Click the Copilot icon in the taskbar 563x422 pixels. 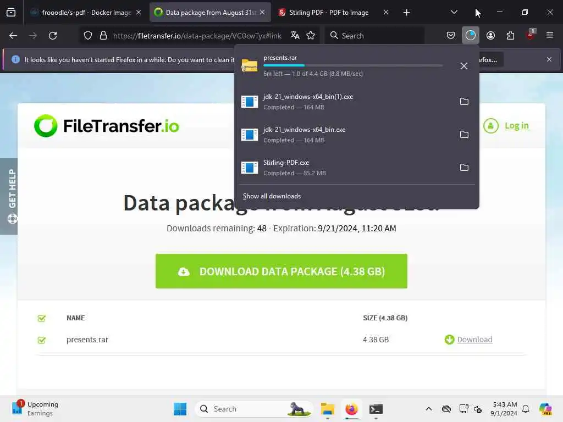pyautogui.click(x=545, y=409)
